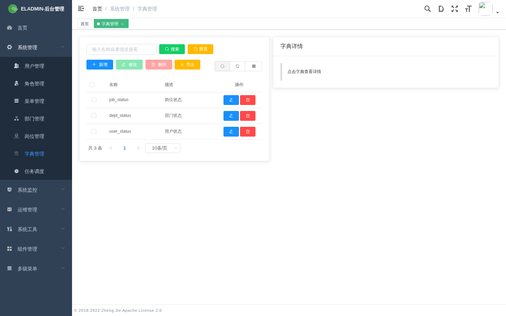
Task: Open the documentation icon in header
Action: [x=441, y=9]
